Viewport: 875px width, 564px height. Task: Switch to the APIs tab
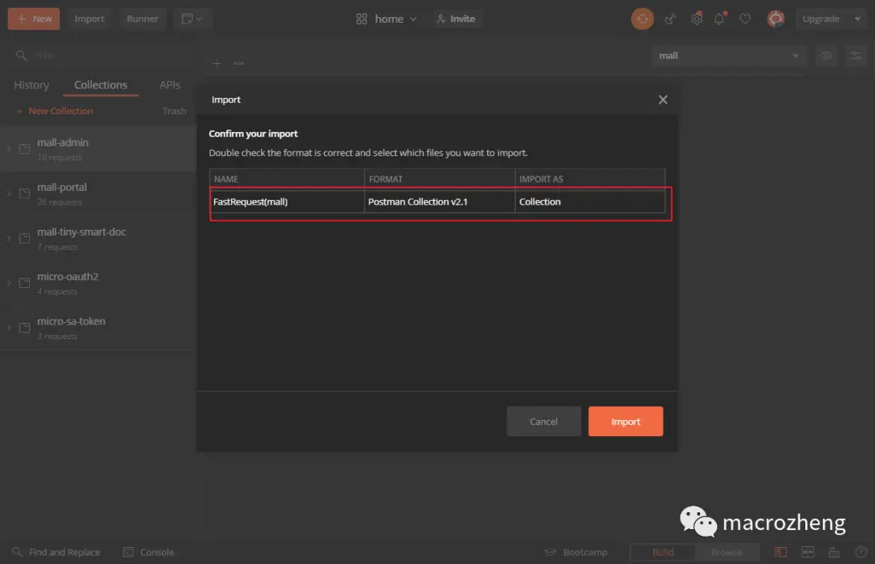(169, 84)
